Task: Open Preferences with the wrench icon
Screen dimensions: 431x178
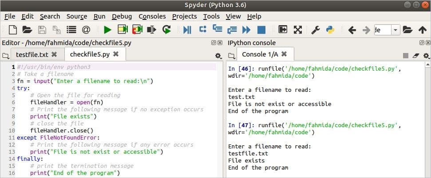Action: point(315,30)
